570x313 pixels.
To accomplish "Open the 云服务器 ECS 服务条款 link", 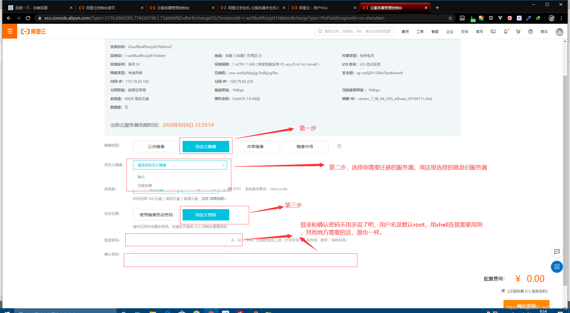I will tap(528, 291).
